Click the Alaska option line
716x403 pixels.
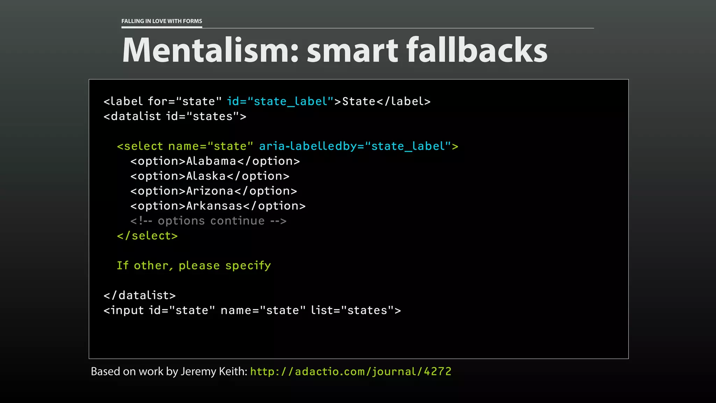[x=210, y=176]
